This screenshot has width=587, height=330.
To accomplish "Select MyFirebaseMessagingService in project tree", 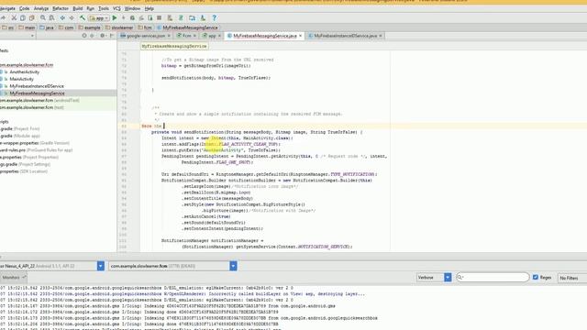I will [37, 93].
